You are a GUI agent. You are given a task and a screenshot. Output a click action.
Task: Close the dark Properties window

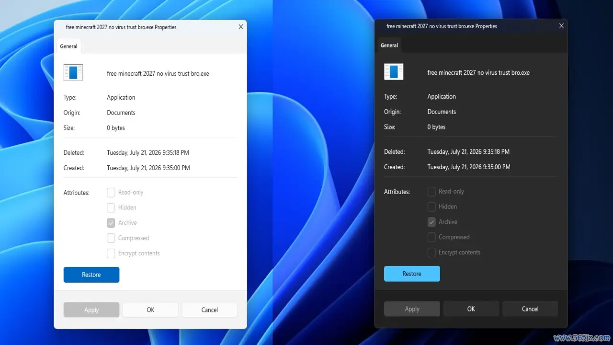pos(561,26)
